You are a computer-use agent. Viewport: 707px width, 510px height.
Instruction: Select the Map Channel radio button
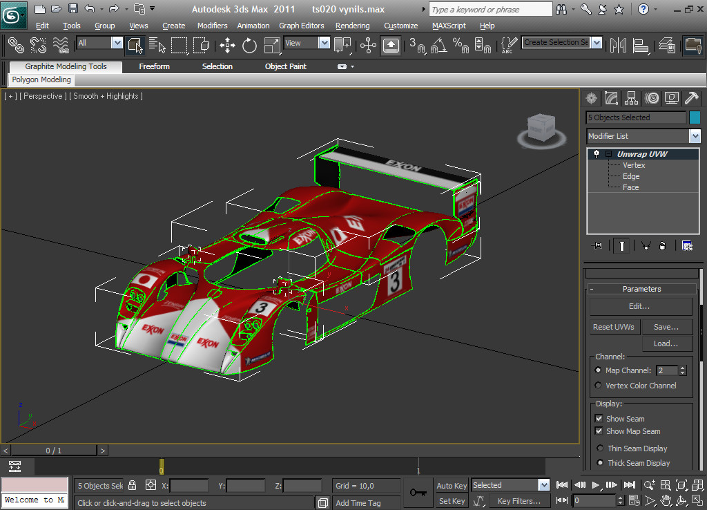click(x=599, y=370)
